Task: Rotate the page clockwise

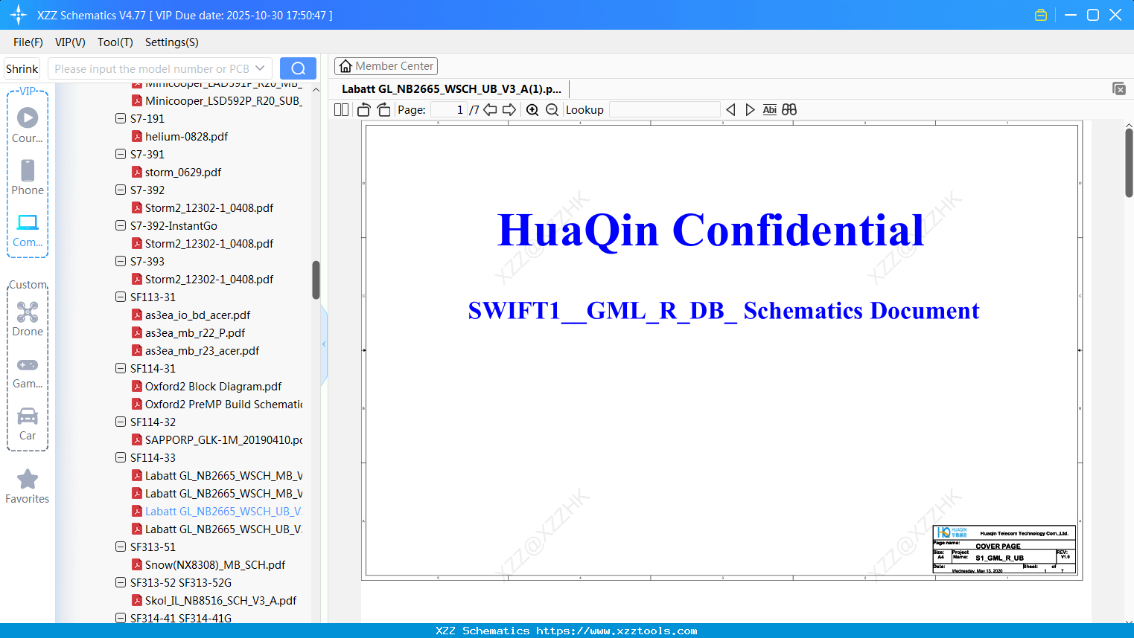Action: click(x=384, y=110)
